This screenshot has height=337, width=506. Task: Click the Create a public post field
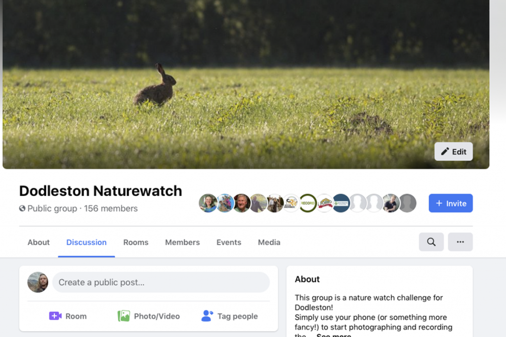(x=161, y=282)
